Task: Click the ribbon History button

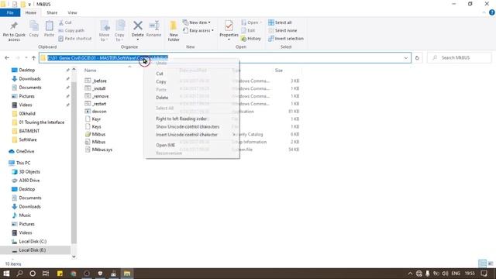Action: coord(251,38)
